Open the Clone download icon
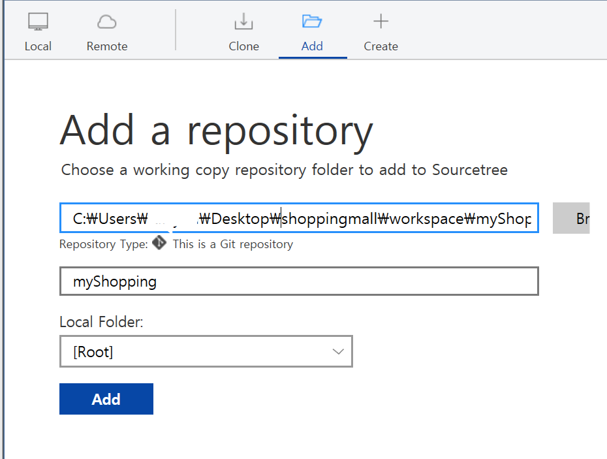 pyautogui.click(x=244, y=22)
